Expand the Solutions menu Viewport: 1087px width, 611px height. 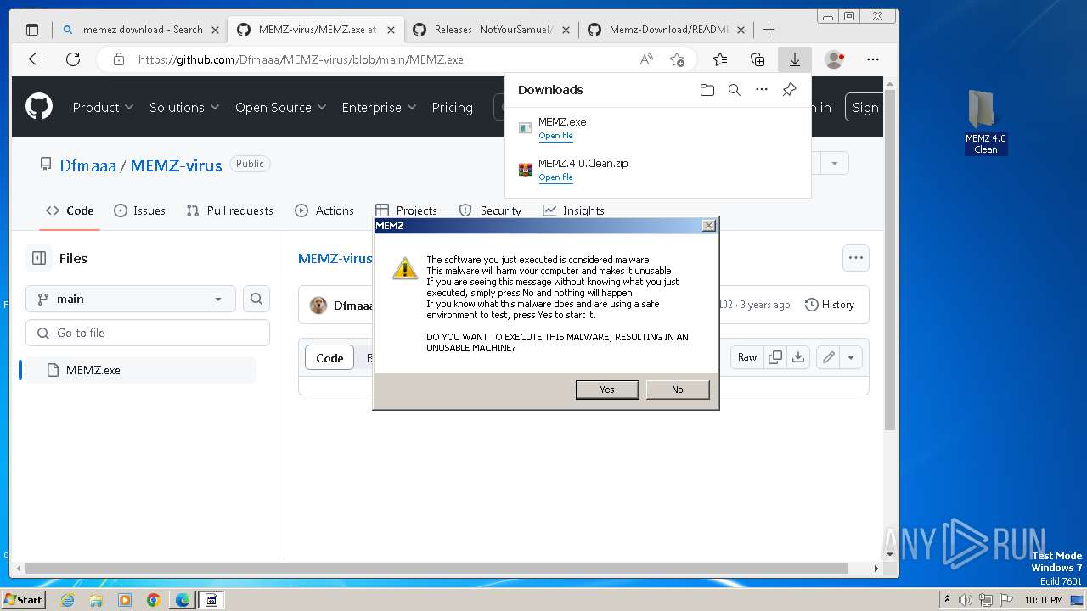184,107
